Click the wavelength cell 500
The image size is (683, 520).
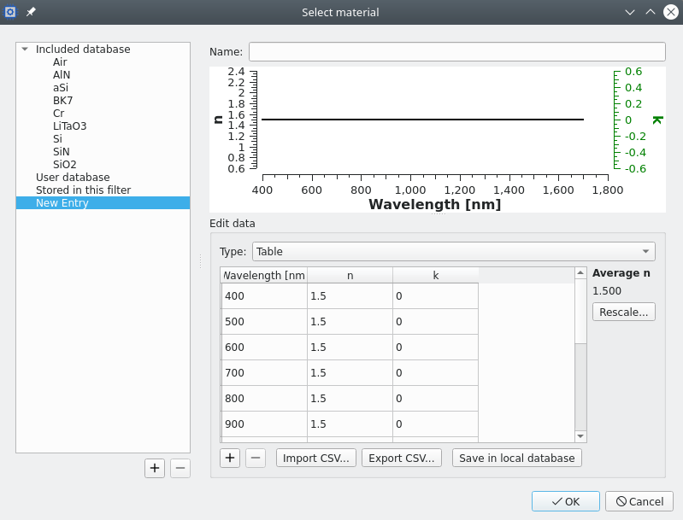[264, 322]
